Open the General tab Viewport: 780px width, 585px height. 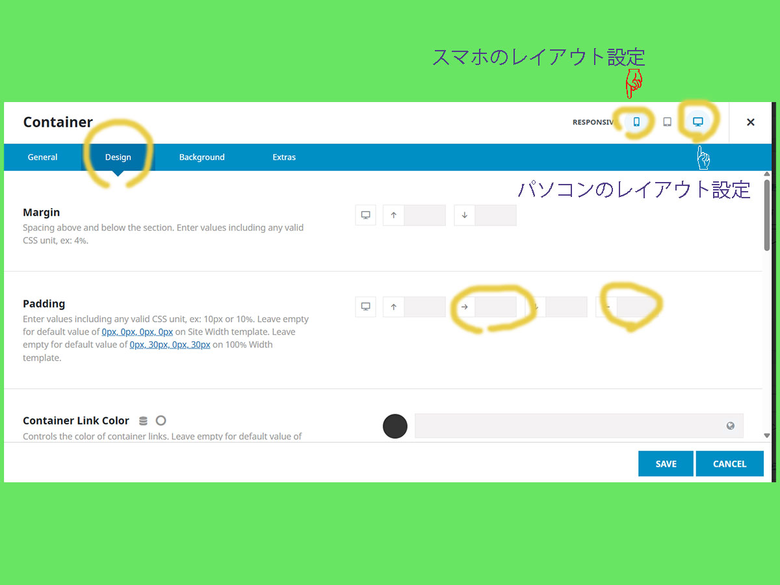(x=43, y=157)
